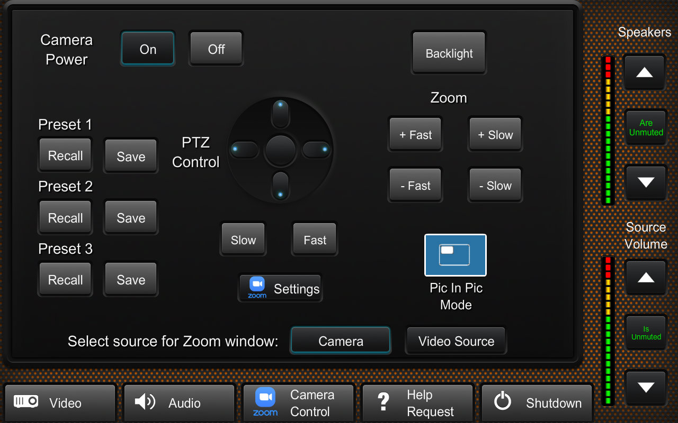Recall Preset 2

(x=66, y=217)
